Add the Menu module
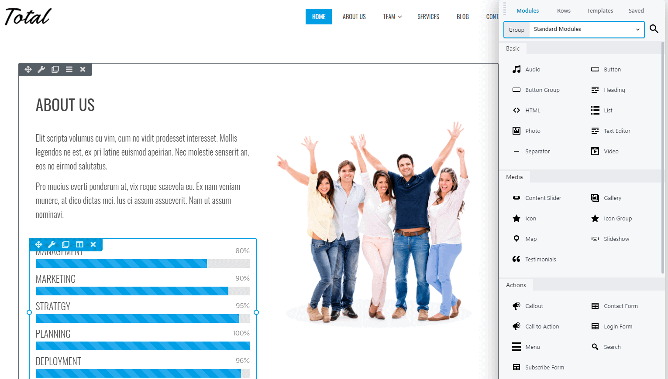The height and width of the screenshot is (379, 668). (526, 347)
